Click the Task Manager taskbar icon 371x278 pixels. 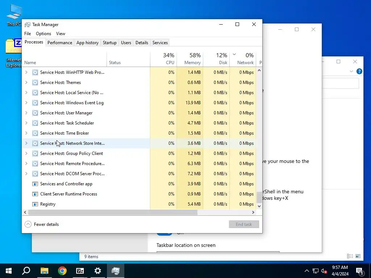tap(116, 271)
